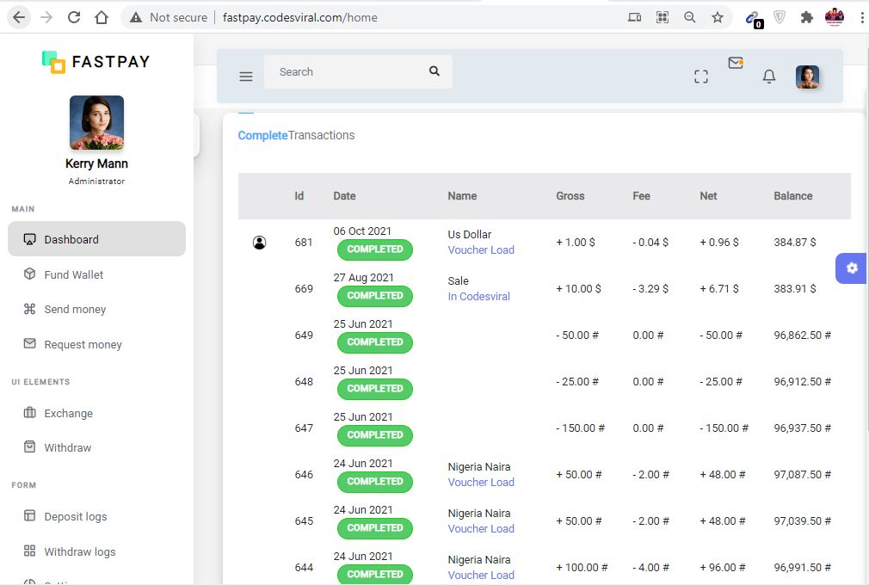This screenshot has height=585, width=869.
Task: Open the Request money page
Action: pos(83,344)
